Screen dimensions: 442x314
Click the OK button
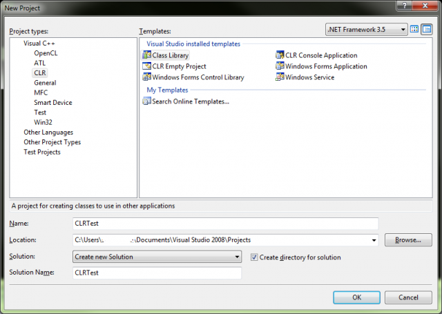click(x=356, y=297)
